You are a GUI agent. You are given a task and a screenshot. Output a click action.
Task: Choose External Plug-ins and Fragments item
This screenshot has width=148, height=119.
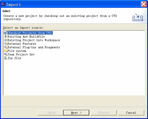click(x=33, y=47)
